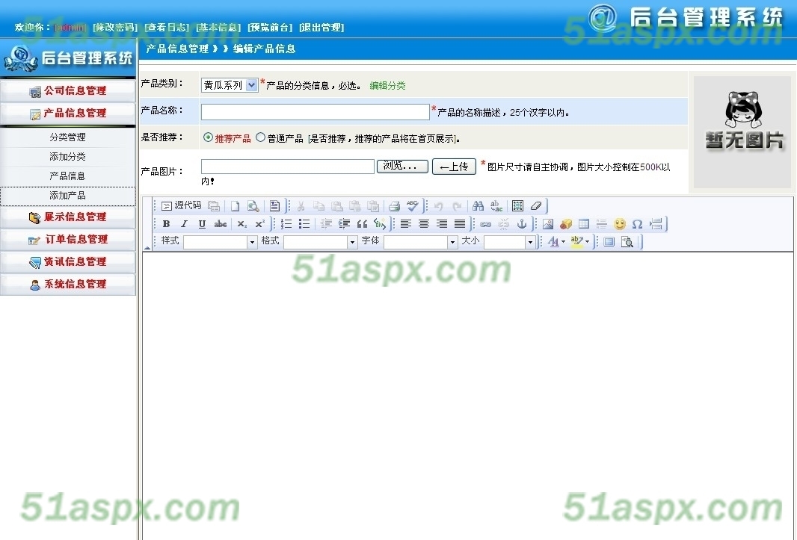797x540 pixels.
Task: Click the increase indent icon
Action: pyautogui.click(x=344, y=224)
